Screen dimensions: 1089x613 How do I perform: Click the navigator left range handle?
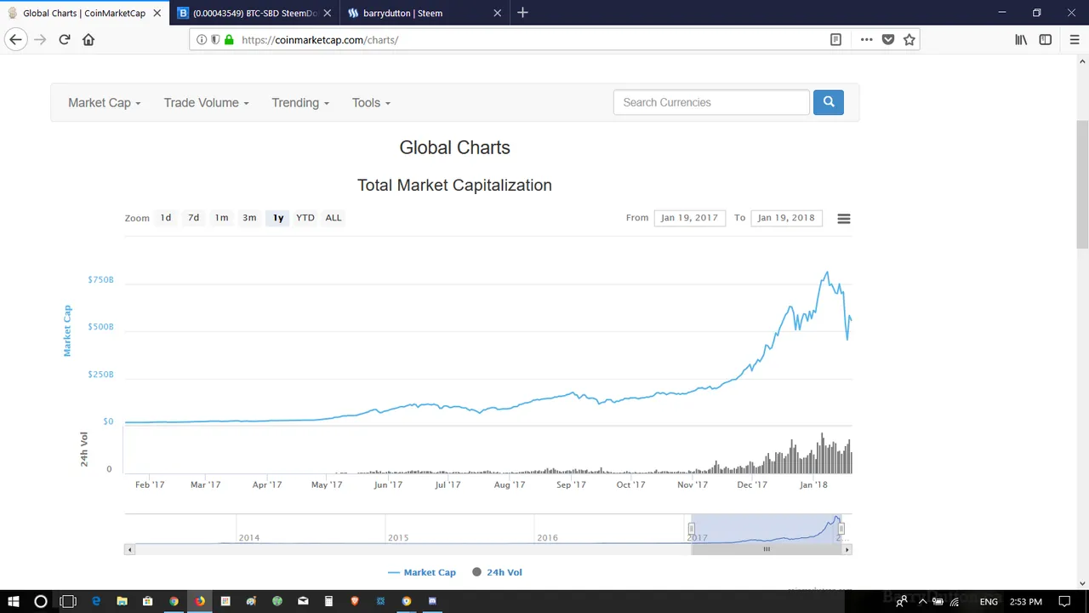click(691, 529)
